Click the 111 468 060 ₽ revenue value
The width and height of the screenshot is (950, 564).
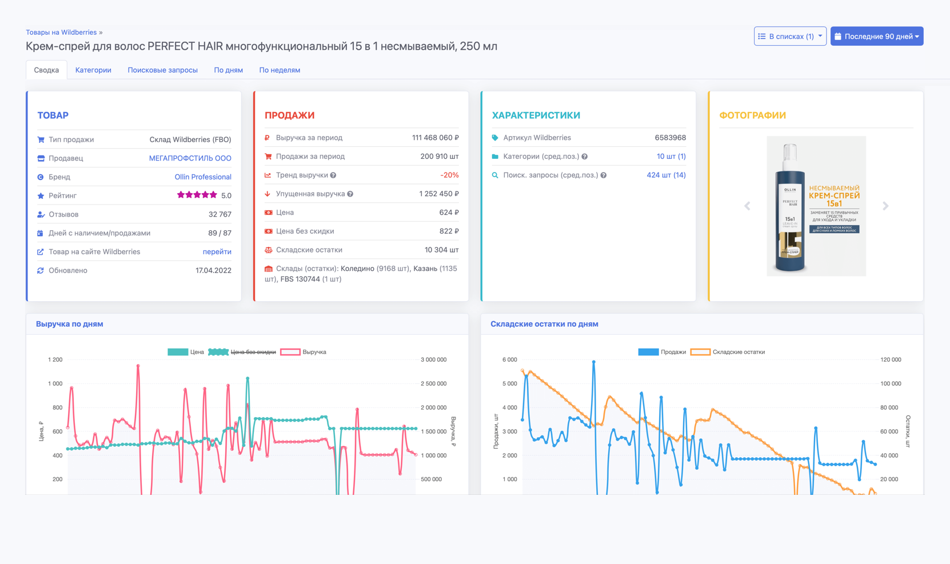[x=435, y=138]
